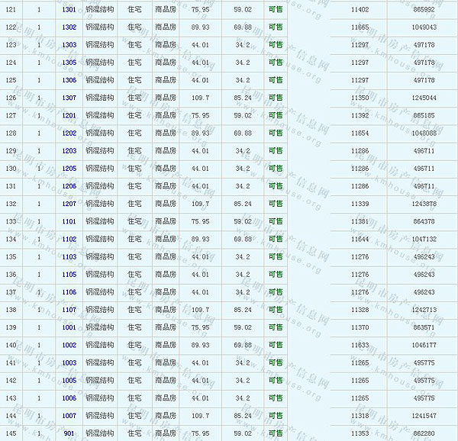Select room 901 link
This screenshot has width=458, height=441.
pos(69,433)
